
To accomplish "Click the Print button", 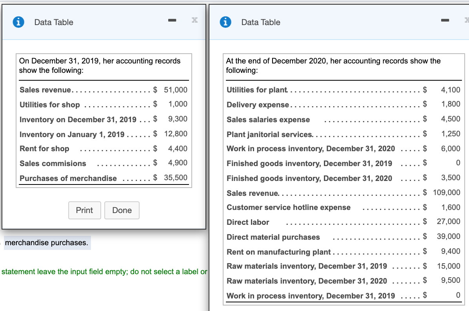I will click(85, 210).
